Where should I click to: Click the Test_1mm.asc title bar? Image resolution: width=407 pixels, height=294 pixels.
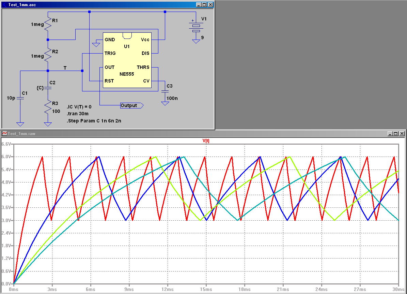pos(108,5)
